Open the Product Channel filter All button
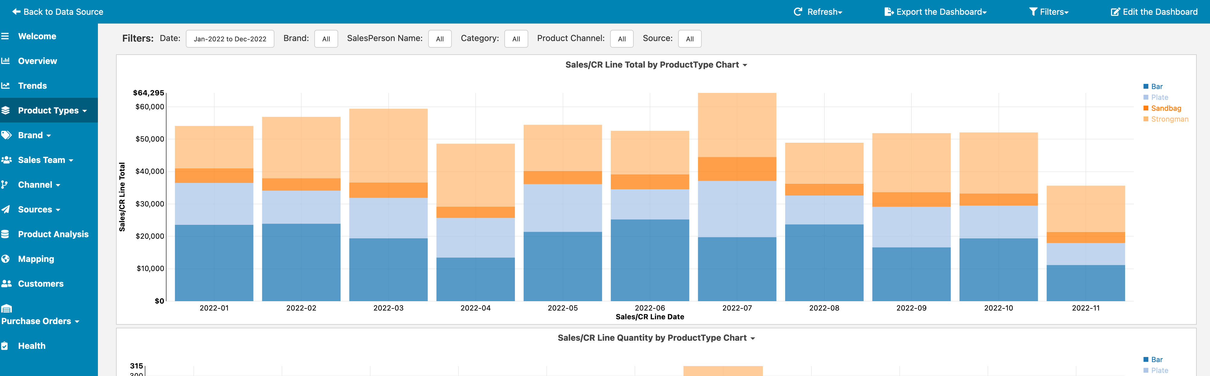The image size is (1210, 376). pyautogui.click(x=622, y=39)
